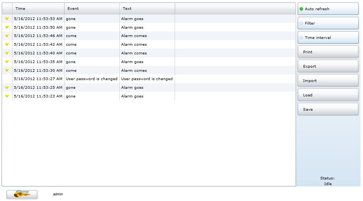Click yellow alarm arrow for 11:53:30 AM row
This screenshot has height=201, width=363.
pos(7,70)
